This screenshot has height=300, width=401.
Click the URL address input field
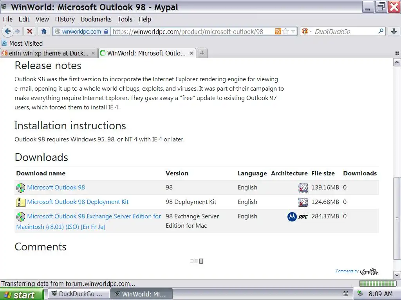click(x=192, y=31)
